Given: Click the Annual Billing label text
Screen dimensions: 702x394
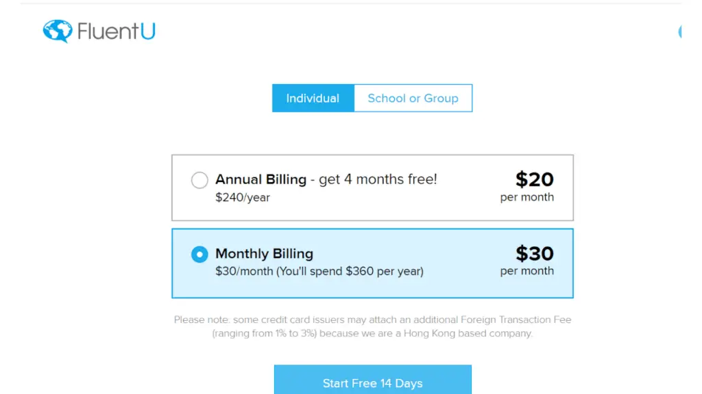Looking at the screenshot, I should click(x=261, y=180).
